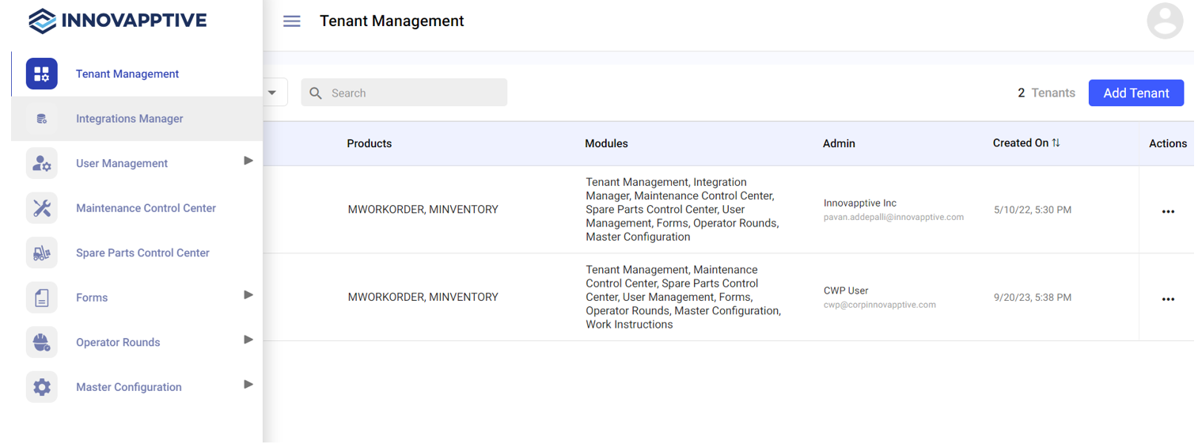1198x448 pixels.
Task: Click the Modules column header
Action: tap(606, 143)
